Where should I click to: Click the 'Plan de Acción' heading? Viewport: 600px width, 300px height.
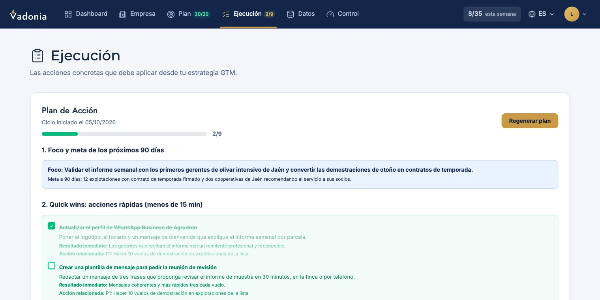69,111
